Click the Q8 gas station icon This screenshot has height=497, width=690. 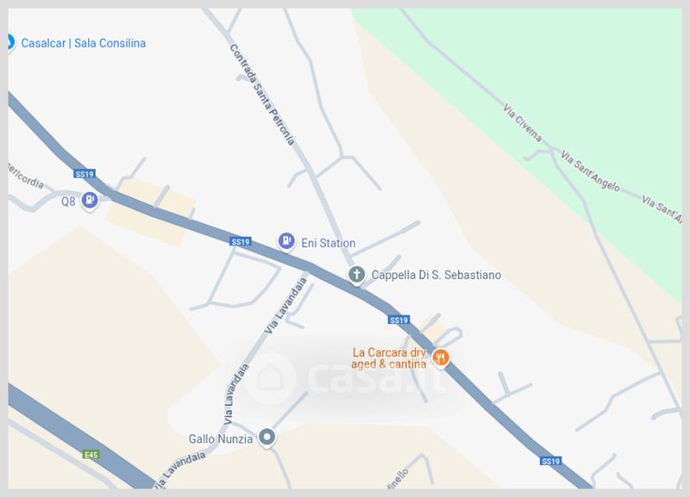[x=90, y=201]
